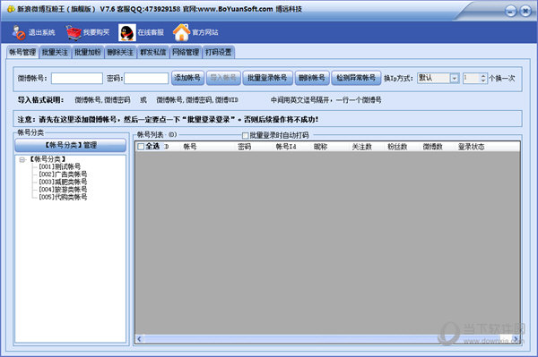Enable the 批量登录时自动打码 checkbox
The image size is (538, 357).
click(245, 135)
